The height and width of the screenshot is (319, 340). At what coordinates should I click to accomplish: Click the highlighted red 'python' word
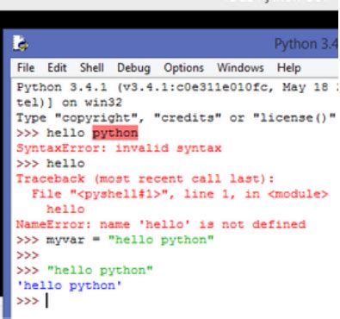[115, 133]
